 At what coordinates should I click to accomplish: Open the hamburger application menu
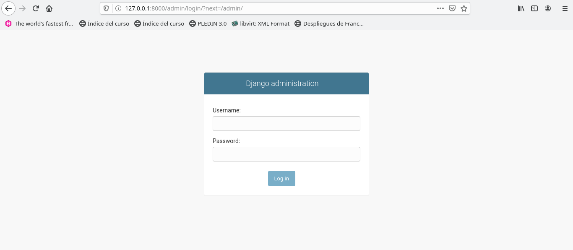565,8
